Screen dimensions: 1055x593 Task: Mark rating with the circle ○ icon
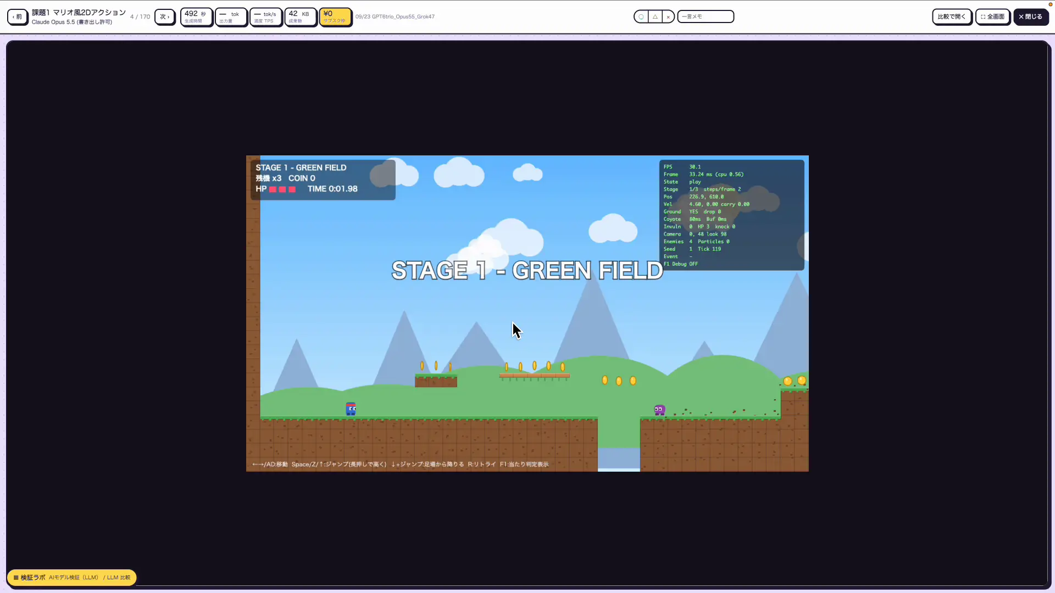click(x=641, y=16)
